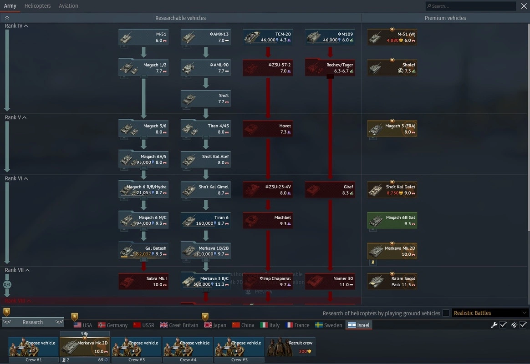Select the Magach 6B Gal squadron vehicle
The image size is (530, 364).
(392, 220)
